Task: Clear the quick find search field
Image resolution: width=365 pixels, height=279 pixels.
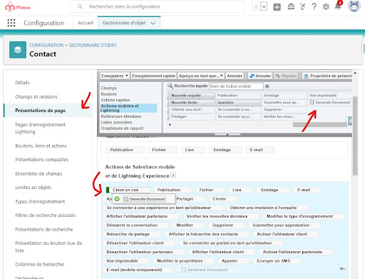Action: tap(267, 86)
